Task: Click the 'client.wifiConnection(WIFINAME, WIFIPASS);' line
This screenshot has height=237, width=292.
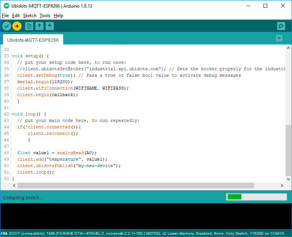Action: [73, 88]
